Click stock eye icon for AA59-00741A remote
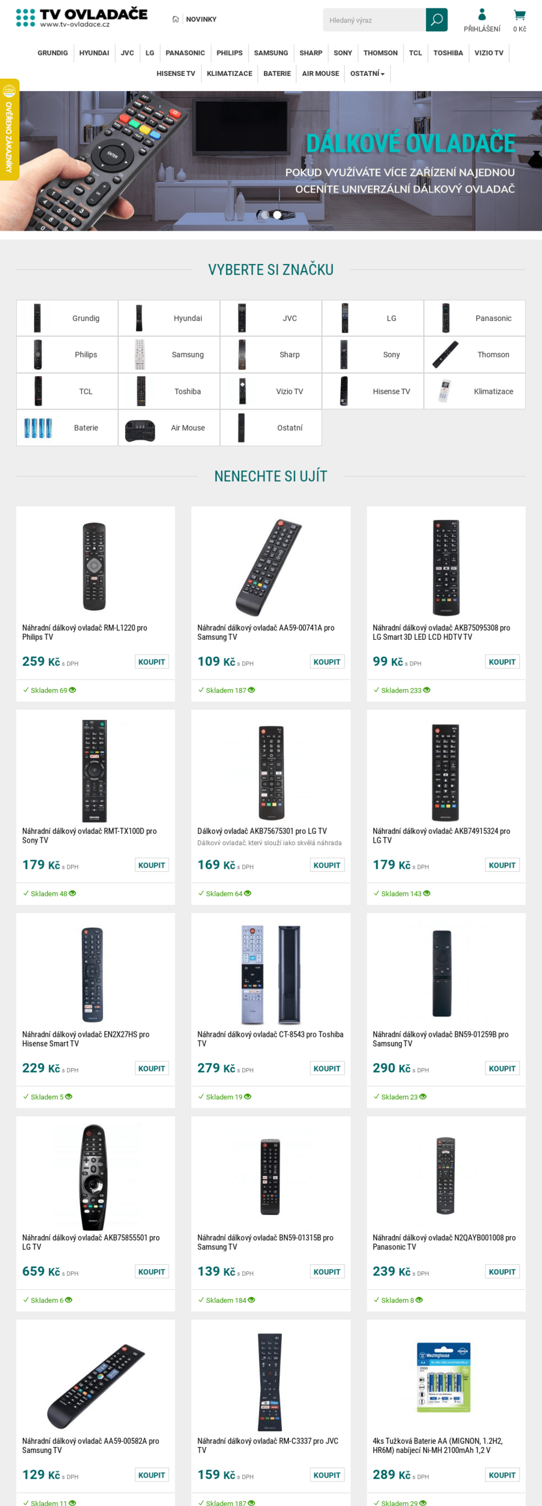 pyautogui.click(x=251, y=690)
